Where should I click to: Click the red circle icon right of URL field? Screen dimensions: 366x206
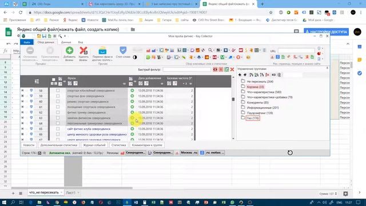pos(319,54)
